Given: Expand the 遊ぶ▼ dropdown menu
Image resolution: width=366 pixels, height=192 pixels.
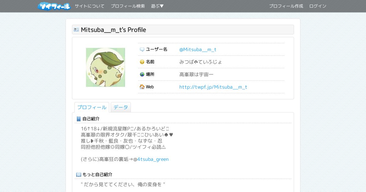Looking at the screenshot, I should (x=157, y=6).
